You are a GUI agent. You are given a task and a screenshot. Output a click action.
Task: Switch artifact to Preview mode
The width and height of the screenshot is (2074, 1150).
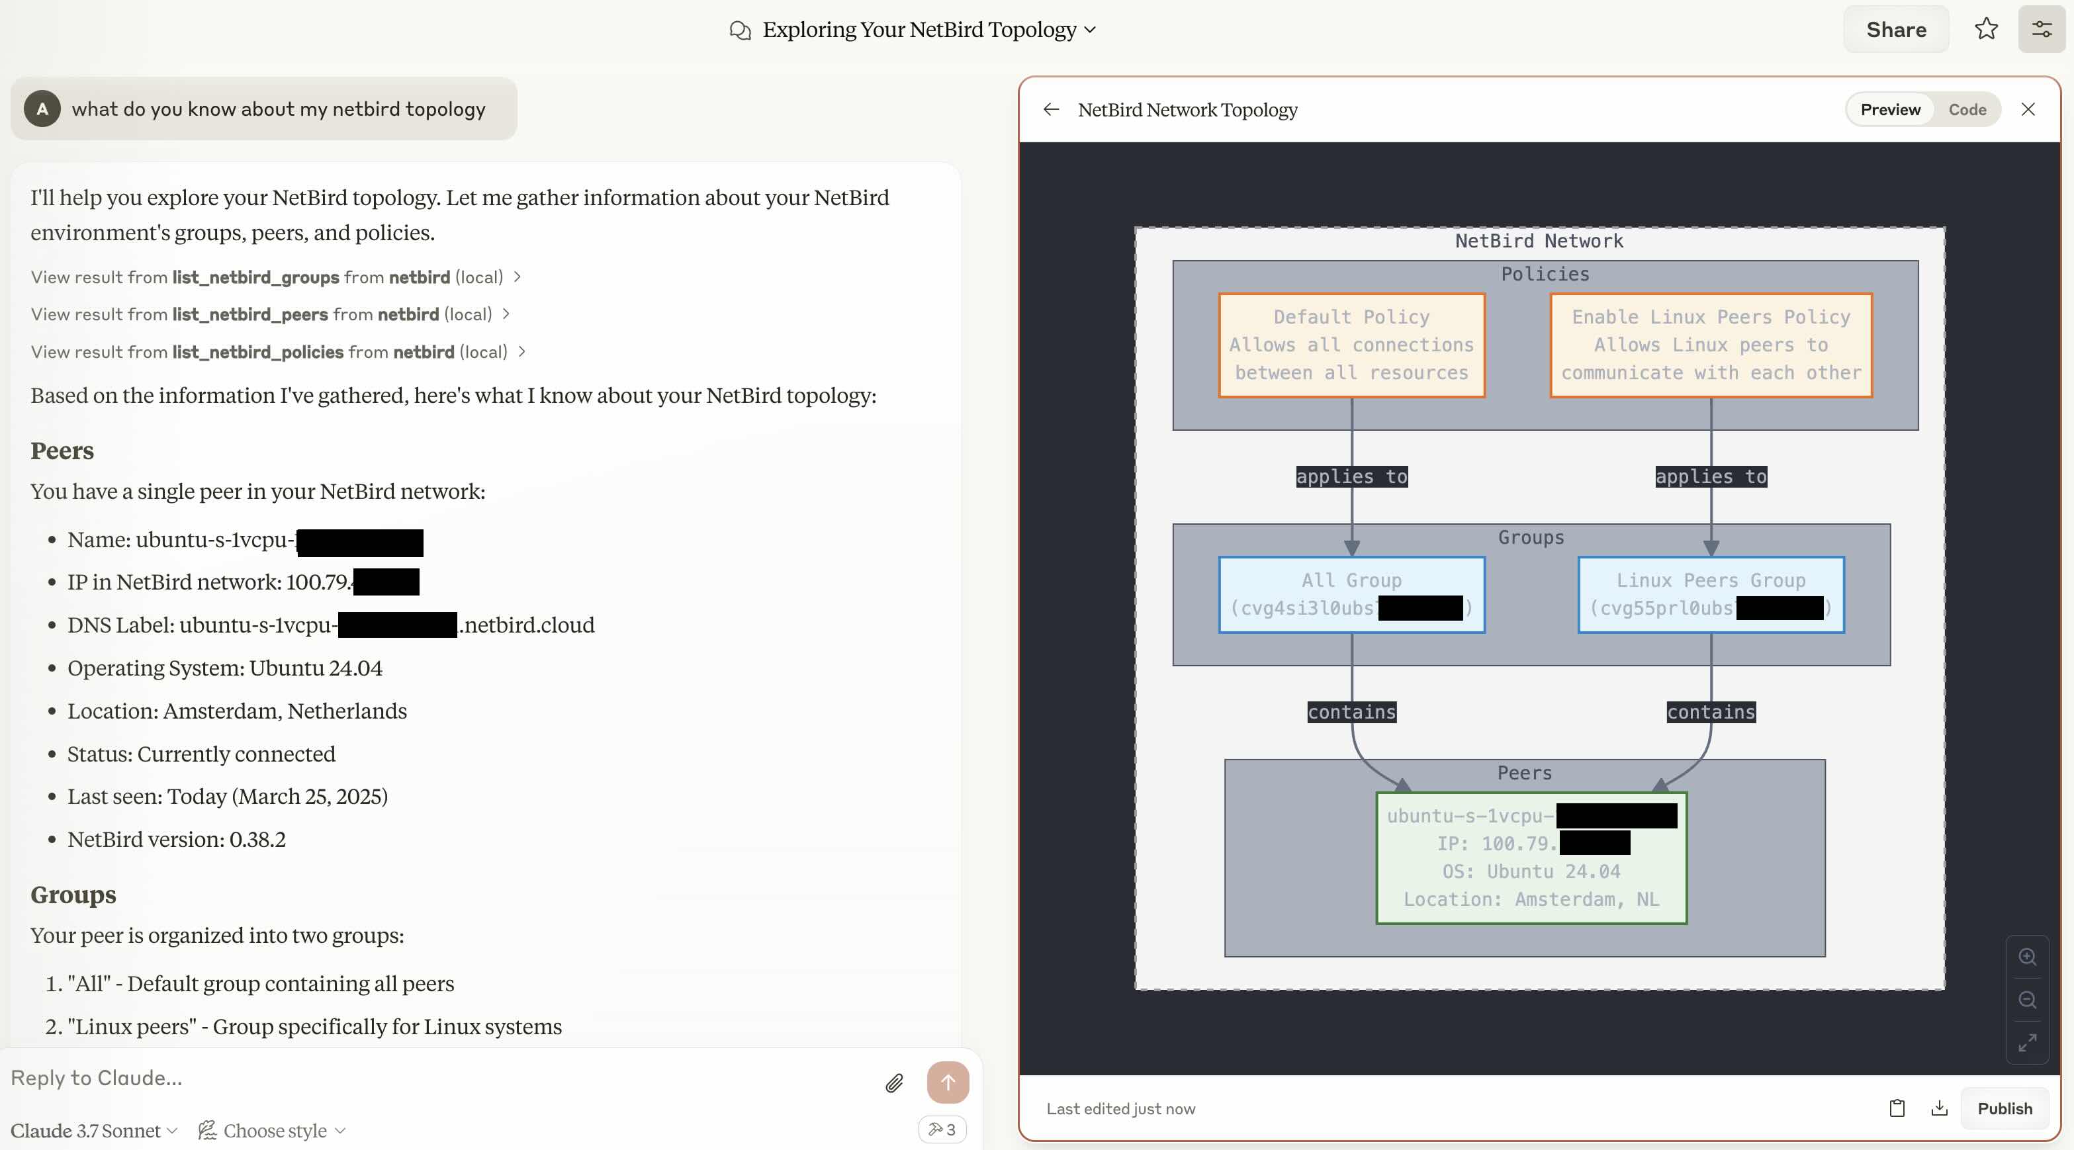[1889, 109]
